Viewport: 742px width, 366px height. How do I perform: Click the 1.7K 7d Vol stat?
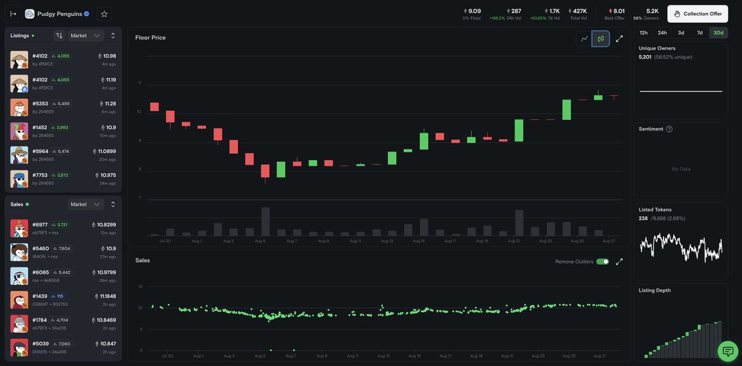545,14
